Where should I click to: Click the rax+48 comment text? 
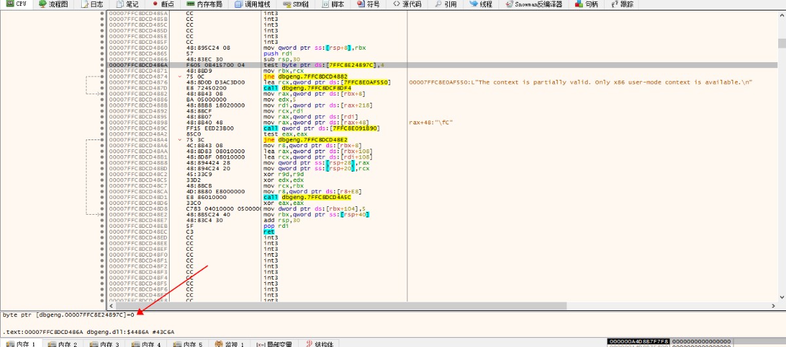click(x=430, y=122)
